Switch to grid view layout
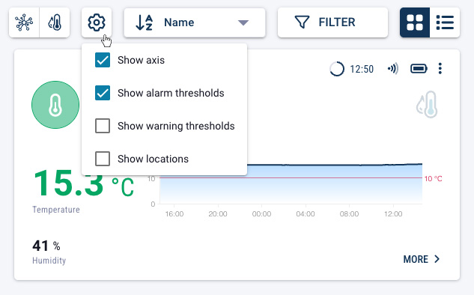The height and width of the screenshot is (295, 474). tap(414, 22)
